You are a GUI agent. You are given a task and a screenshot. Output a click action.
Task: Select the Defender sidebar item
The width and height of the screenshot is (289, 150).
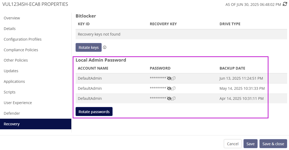click(12, 113)
